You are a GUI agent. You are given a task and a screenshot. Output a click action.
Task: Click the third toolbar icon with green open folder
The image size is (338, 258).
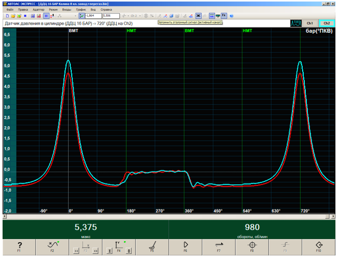(x=19, y=16)
